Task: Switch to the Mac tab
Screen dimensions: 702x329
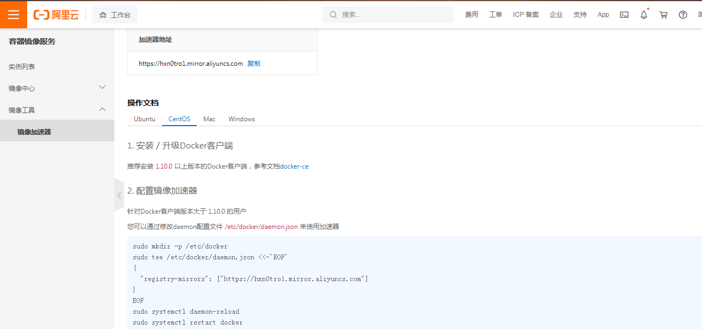Action: tap(209, 119)
